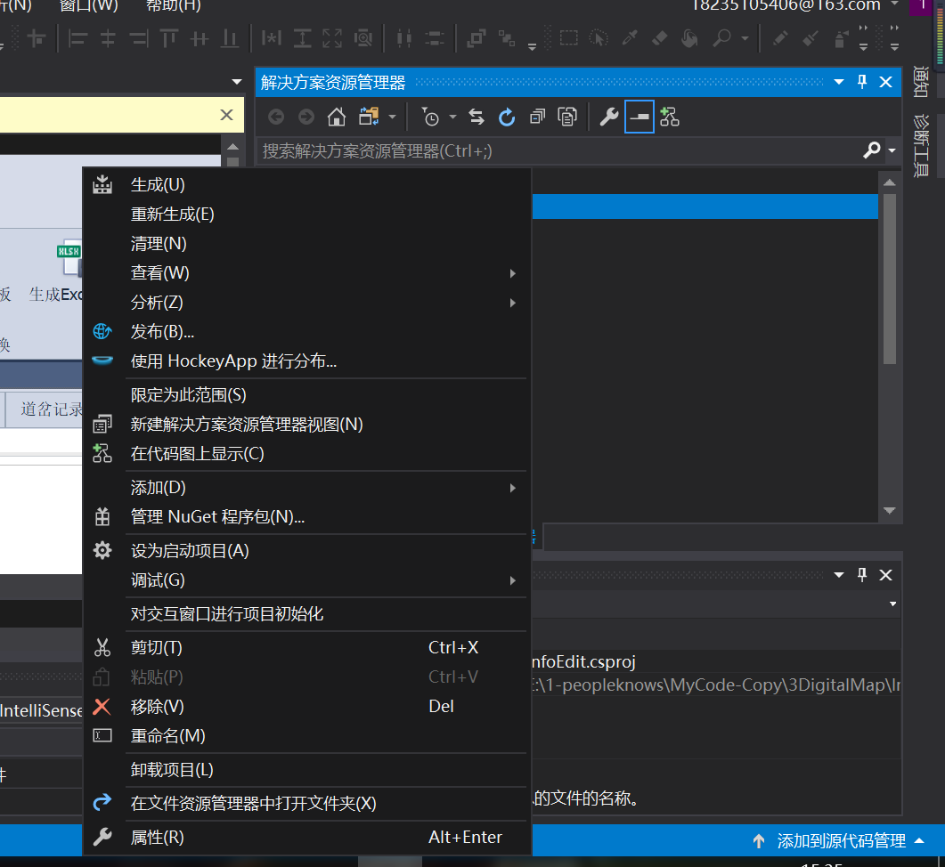Click the Code Map icon in Solution Explorer toolbar
Screen dimensions: 945x867
click(x=670, y=117)
